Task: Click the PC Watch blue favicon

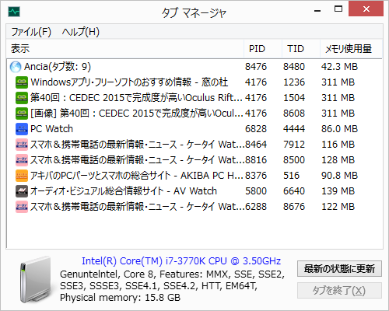Action: tap(22, 129)
